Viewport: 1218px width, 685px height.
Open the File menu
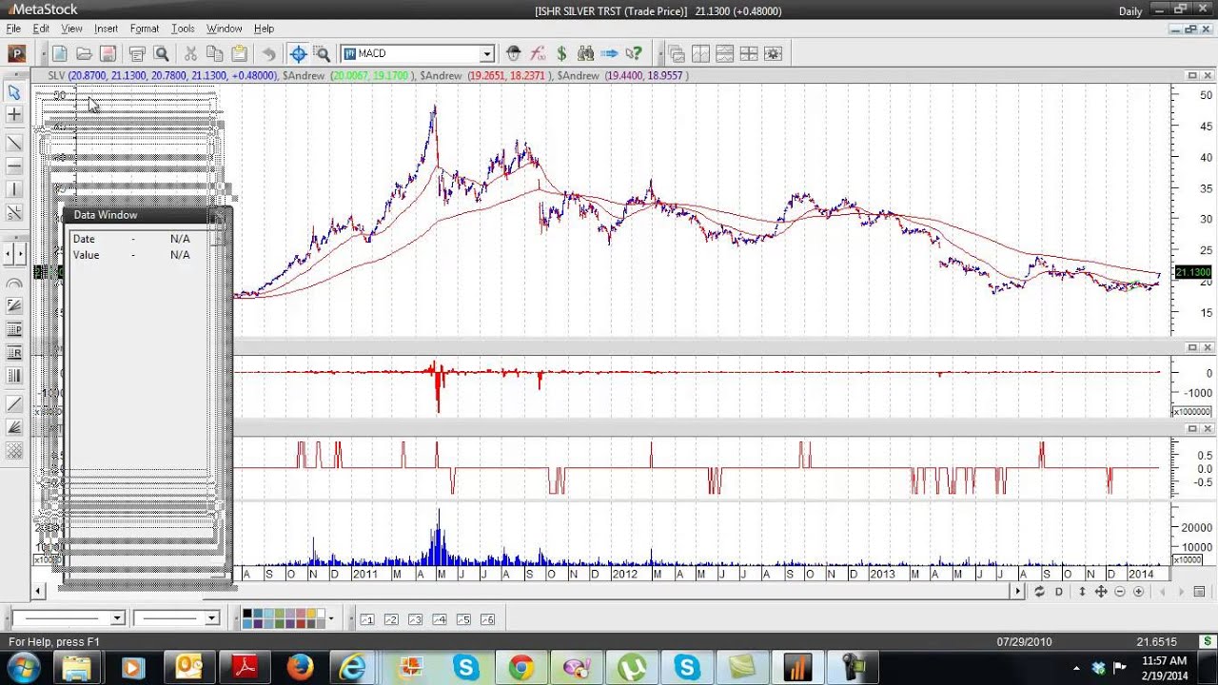13,29
